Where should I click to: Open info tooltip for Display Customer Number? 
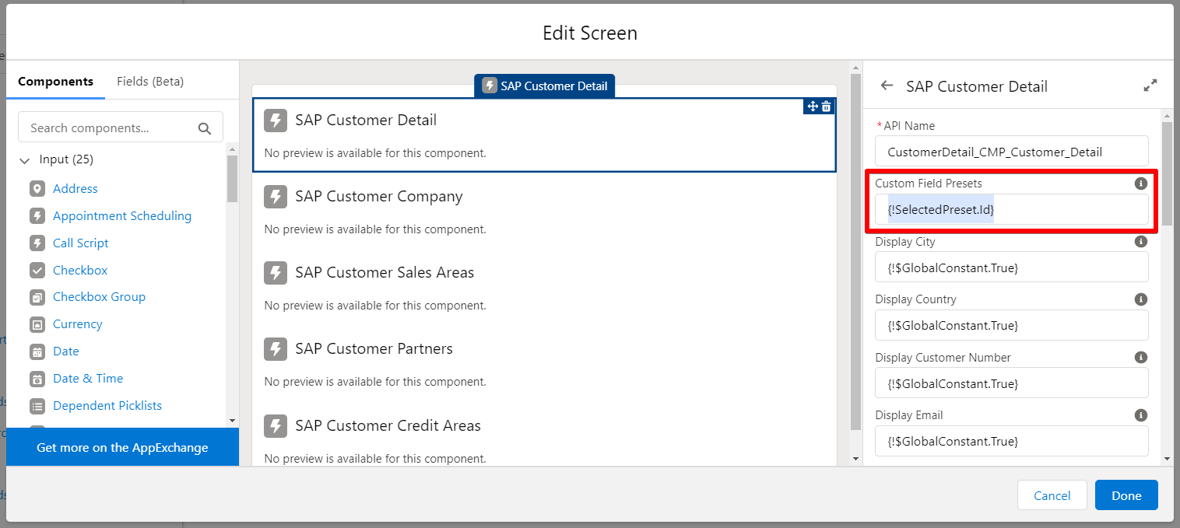(1141, 358)
